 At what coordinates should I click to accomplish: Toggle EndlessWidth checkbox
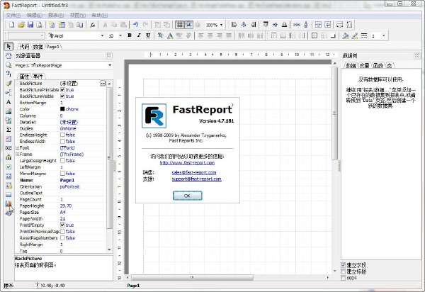[x=62, y=141]
